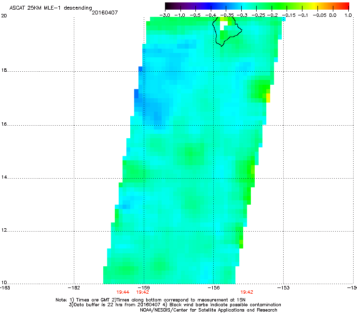The height and width of the screenshot is (313, 357).
Task: Click the latitude axis label 16
Action: tap(4, 124)
